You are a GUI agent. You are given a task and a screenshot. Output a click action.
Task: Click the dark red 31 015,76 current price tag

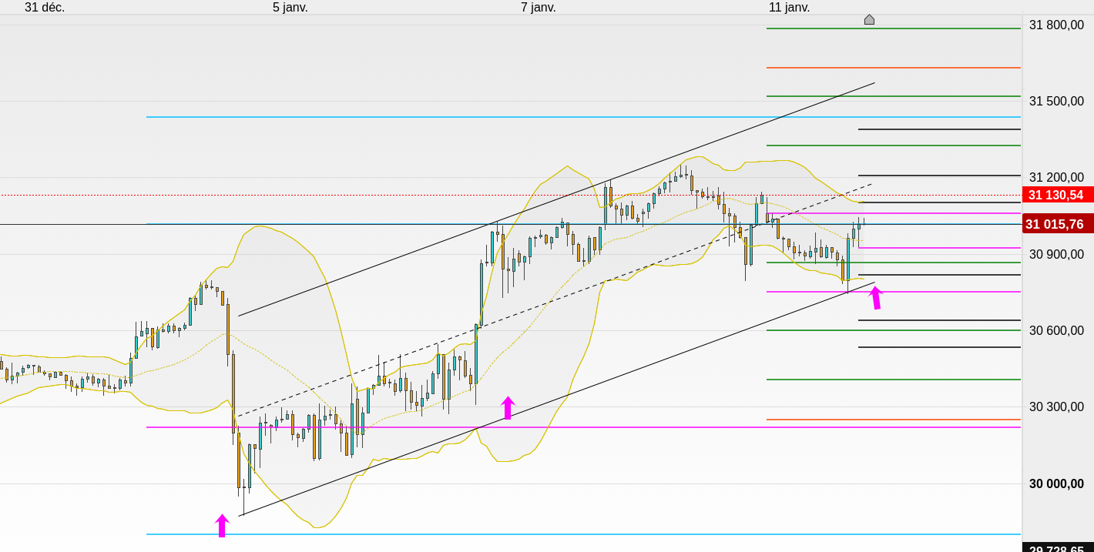coord(1058,224)
